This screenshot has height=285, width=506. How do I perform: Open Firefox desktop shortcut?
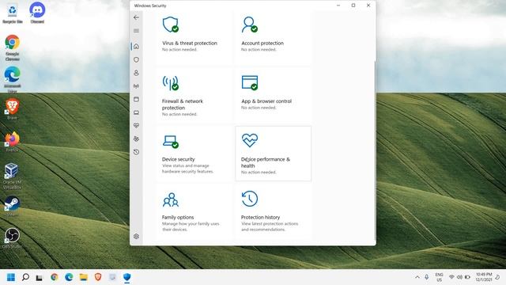[13, 142]
